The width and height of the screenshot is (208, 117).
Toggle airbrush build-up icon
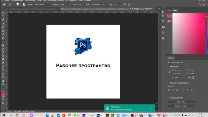(x=87, y=5)
